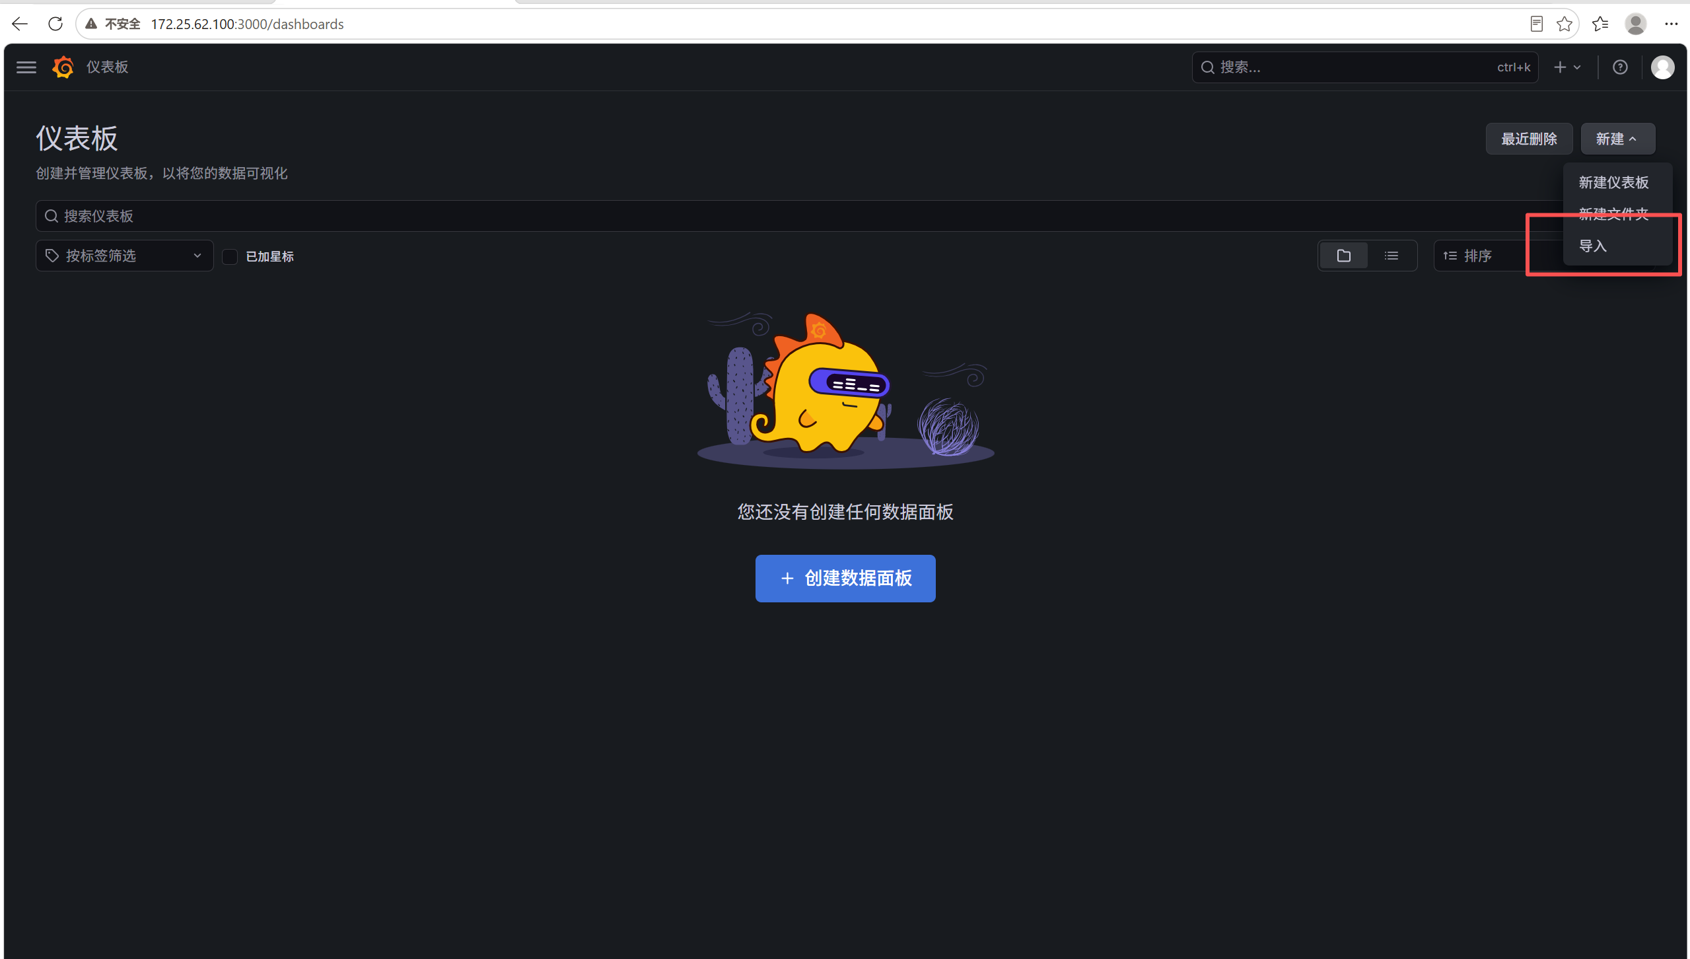The height and width of the screenshot is (959, 1690).
Task: Open the browser favorites list icon
Action: (1600, 24)
